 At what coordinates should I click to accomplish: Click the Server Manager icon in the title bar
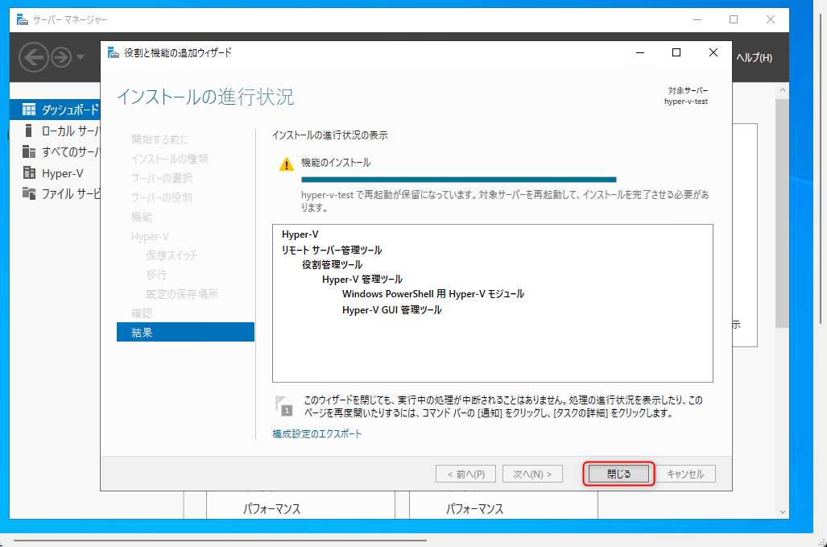coord(20,19)
